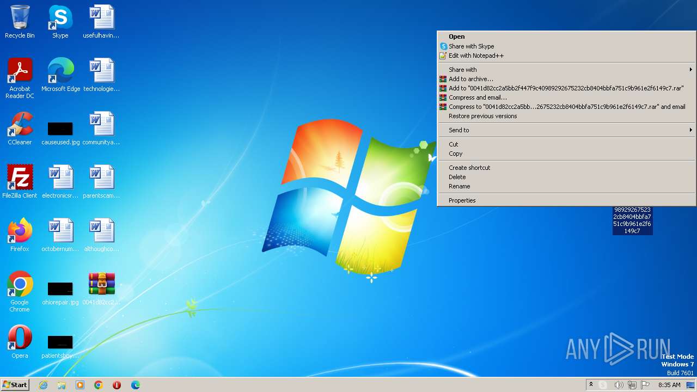
Task: Open Properties from the context menu
Action: pyautogui.click(x=566, y=200)
